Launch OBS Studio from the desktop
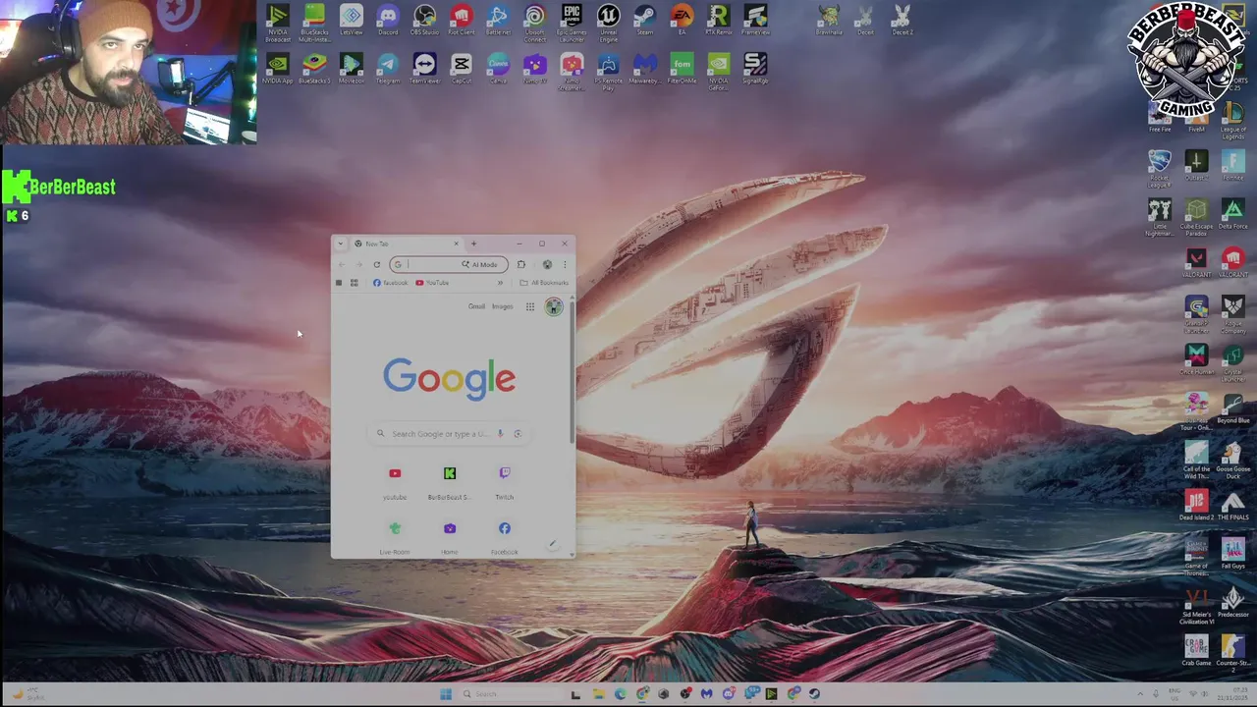Viewport: 1257px width, 707px height. coord(424,20)
